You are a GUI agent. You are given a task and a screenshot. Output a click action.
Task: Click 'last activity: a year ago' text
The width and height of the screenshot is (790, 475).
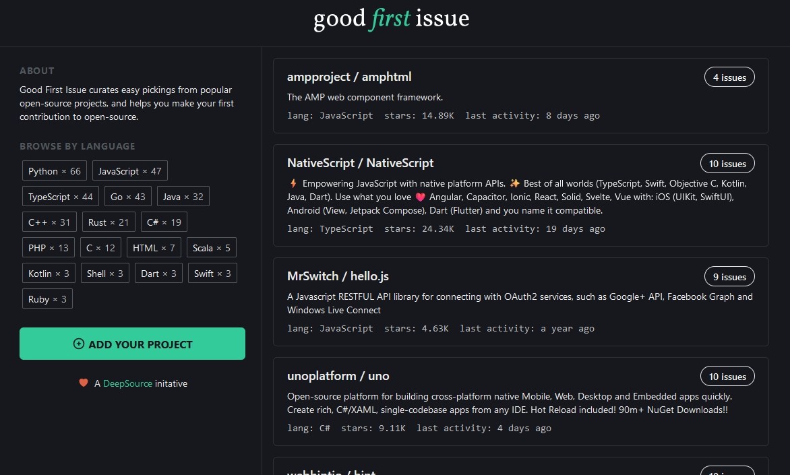tap(527, 329)
